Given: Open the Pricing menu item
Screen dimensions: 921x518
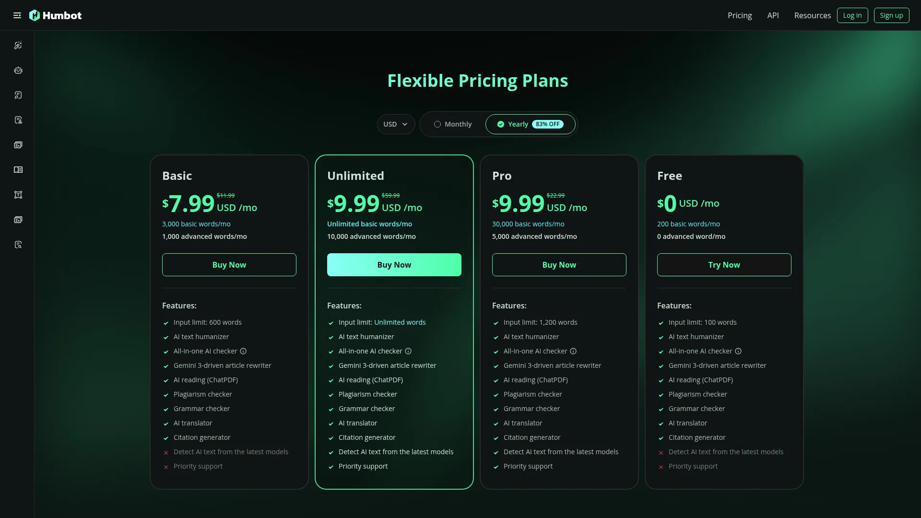Looking at the screenshot, I should coord(740,15).
